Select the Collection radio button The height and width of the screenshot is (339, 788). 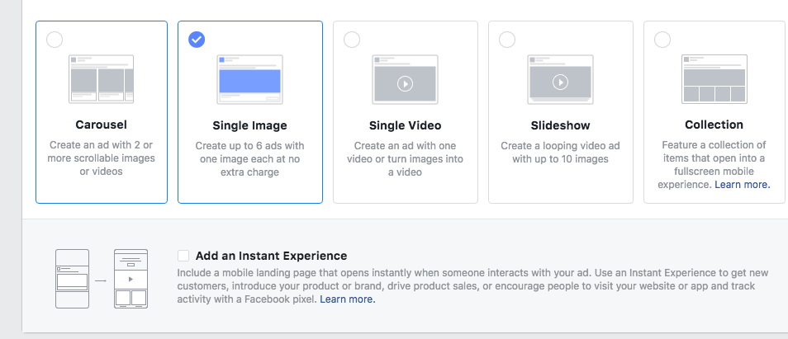pos(662,40)
